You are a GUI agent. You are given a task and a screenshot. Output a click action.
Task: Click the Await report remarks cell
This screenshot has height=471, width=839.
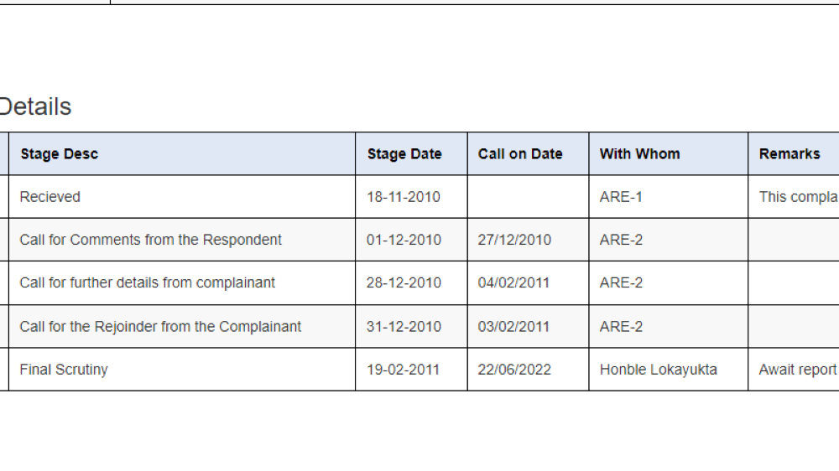[x=797, y=370]
